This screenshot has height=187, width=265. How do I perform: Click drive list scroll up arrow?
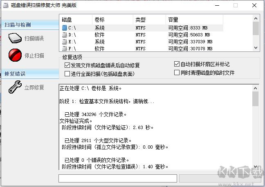[x=256, y=18]
